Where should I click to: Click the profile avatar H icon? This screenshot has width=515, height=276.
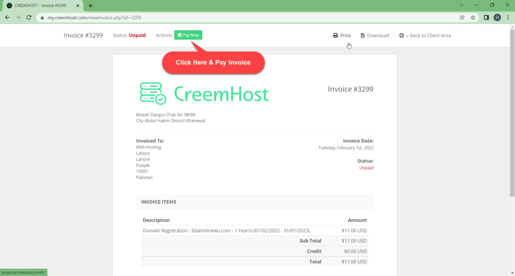497,18
